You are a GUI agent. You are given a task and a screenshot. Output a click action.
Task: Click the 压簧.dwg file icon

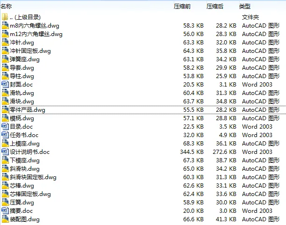point(5,202)
